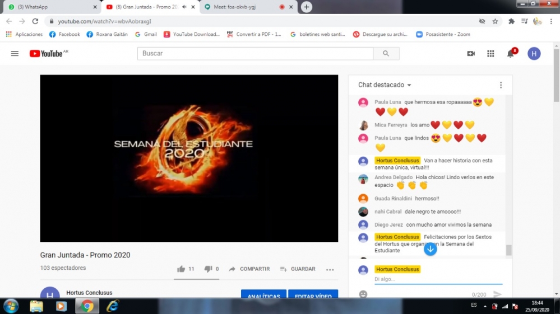Open the Facebook bookmark
The height and width of the screenshot is (314, 560).
click(x=64, y=34)
